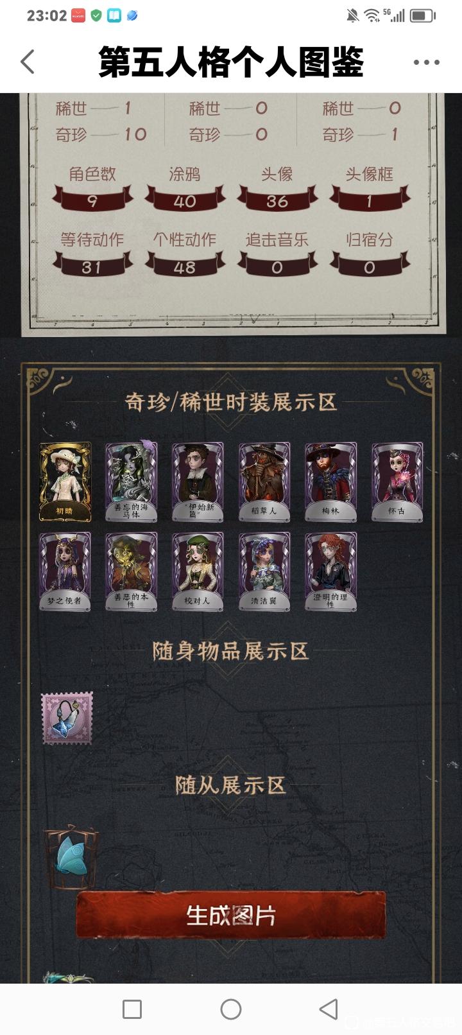Tap Android home circle button
This screenshot has height=1035, width=462.
[231, 1009]
